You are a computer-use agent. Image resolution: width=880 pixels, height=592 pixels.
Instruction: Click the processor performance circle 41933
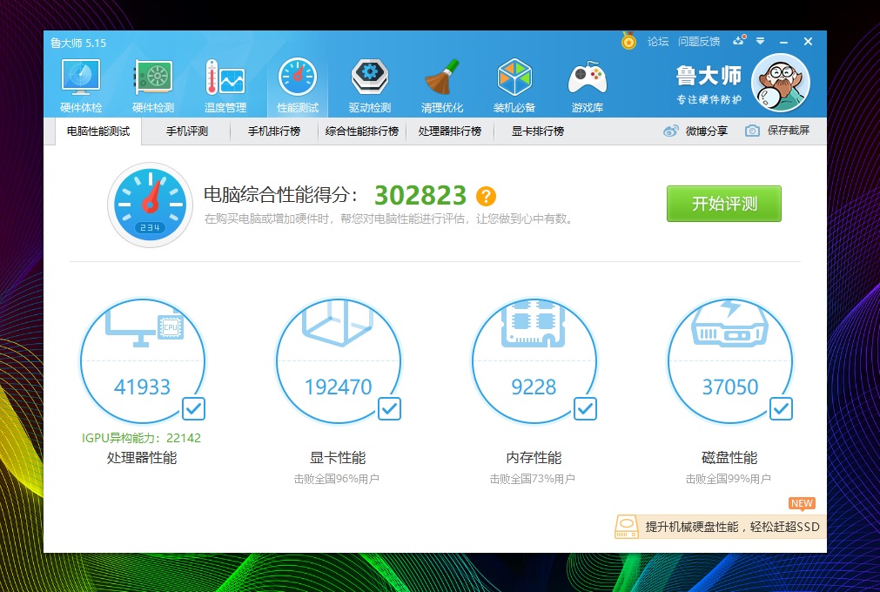click(x=143, y=360)
